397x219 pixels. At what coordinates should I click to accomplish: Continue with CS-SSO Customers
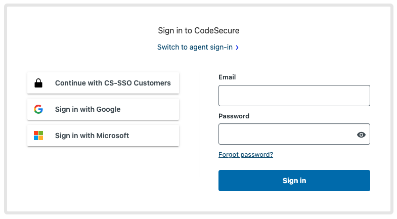point(103,83)
